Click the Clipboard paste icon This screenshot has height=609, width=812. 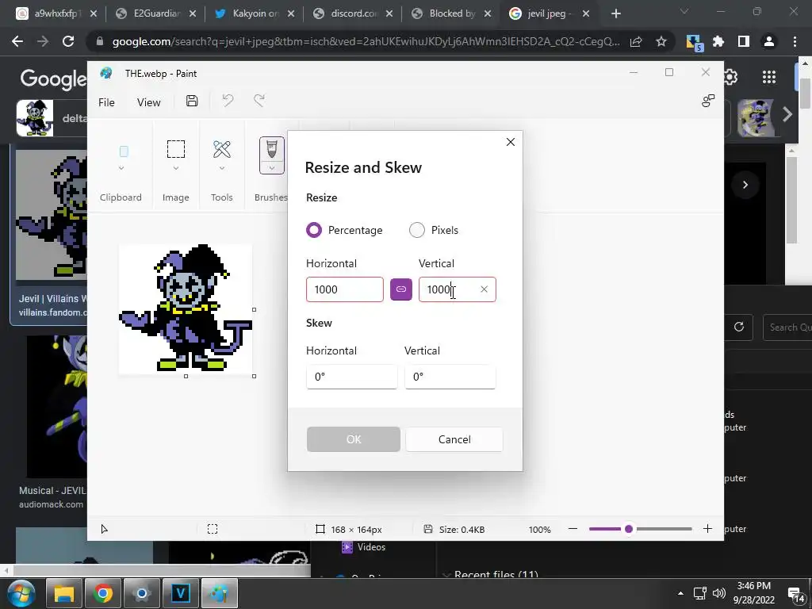coord(124,151)
